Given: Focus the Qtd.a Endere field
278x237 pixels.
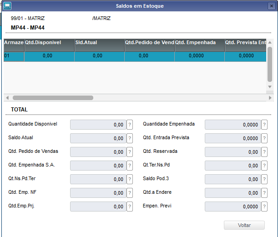Looking at the screenshot, I should [x=233, y=193].
